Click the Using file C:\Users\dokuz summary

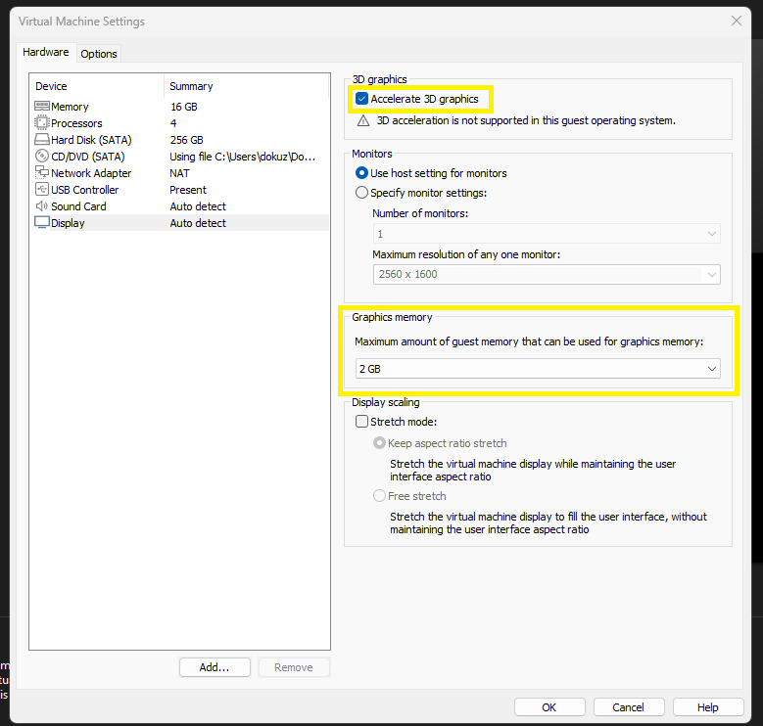coord(242,157)
